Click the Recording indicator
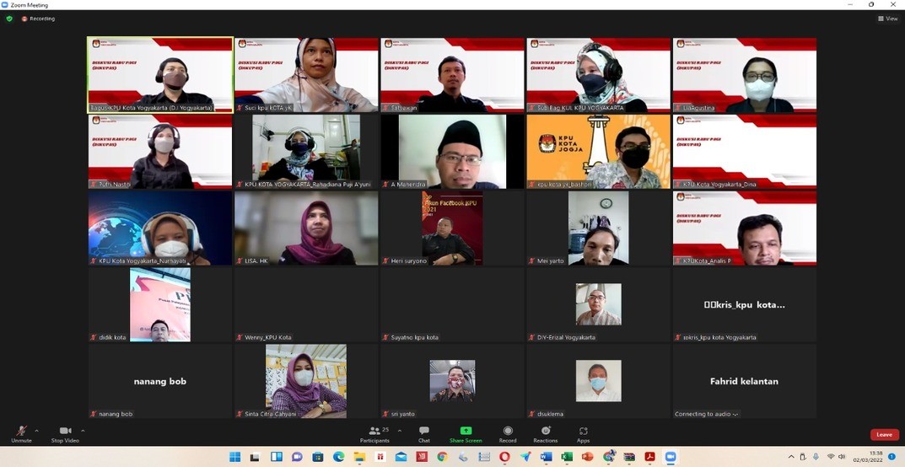Viewport: 905px width, 467px height. tap(39, 19)
